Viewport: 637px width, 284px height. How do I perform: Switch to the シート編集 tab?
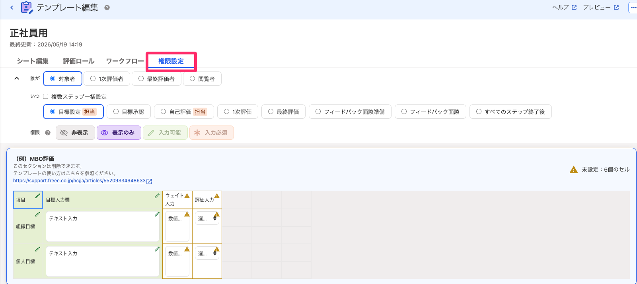pyautogui.click(x=33, y=61)
